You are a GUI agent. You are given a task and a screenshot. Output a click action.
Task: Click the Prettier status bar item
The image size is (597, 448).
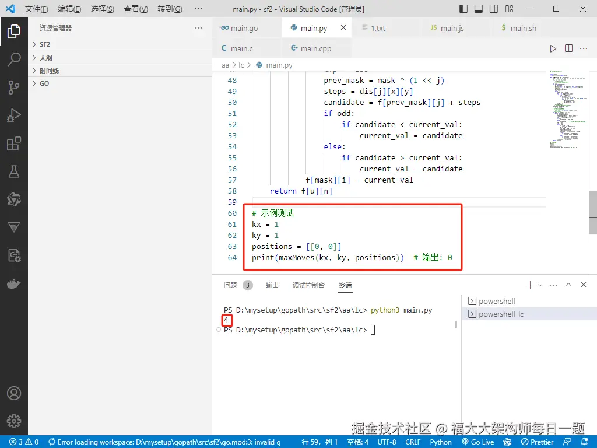pyautogui.click(x=537, y=442)
